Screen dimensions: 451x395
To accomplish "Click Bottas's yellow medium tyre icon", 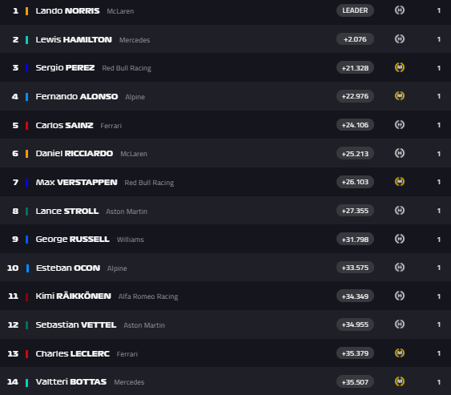I will click(400, 381).
